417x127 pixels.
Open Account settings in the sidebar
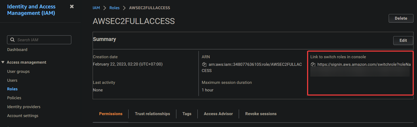23,116
